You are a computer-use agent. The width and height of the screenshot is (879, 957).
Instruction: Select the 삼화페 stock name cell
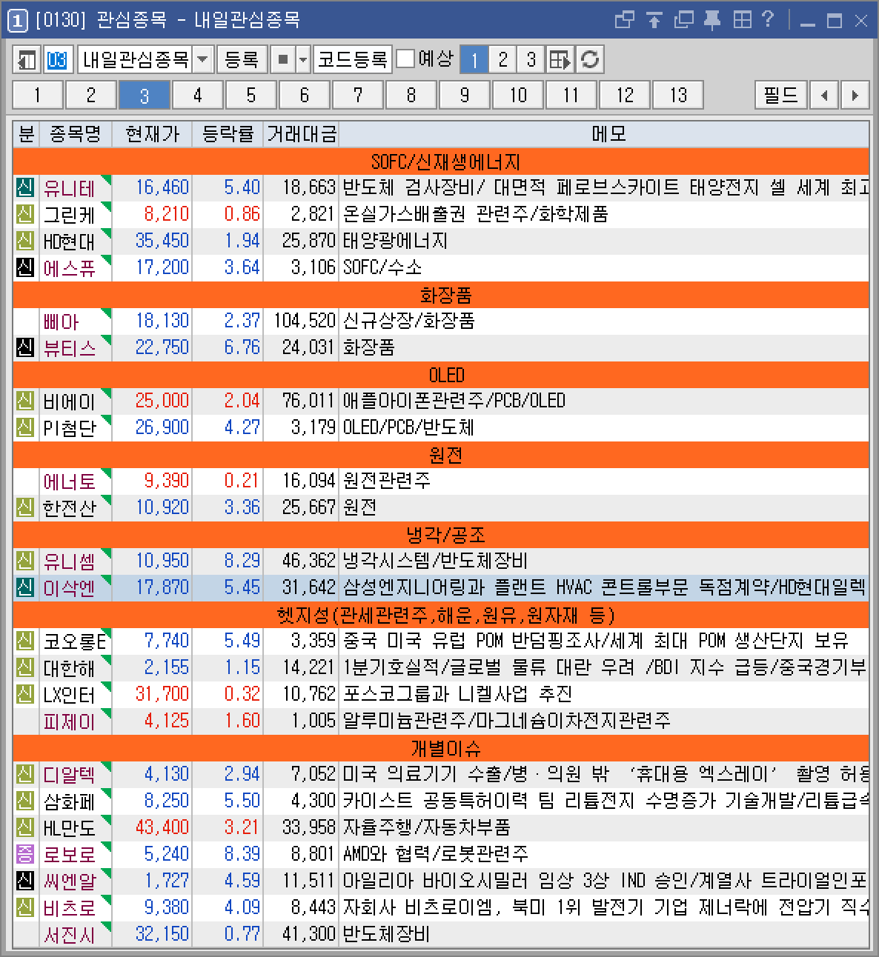pos(76,801)
